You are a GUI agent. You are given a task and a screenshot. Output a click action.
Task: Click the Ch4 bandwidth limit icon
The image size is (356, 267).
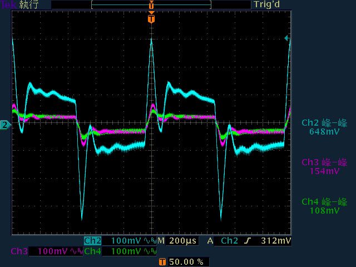coord(150,251)
